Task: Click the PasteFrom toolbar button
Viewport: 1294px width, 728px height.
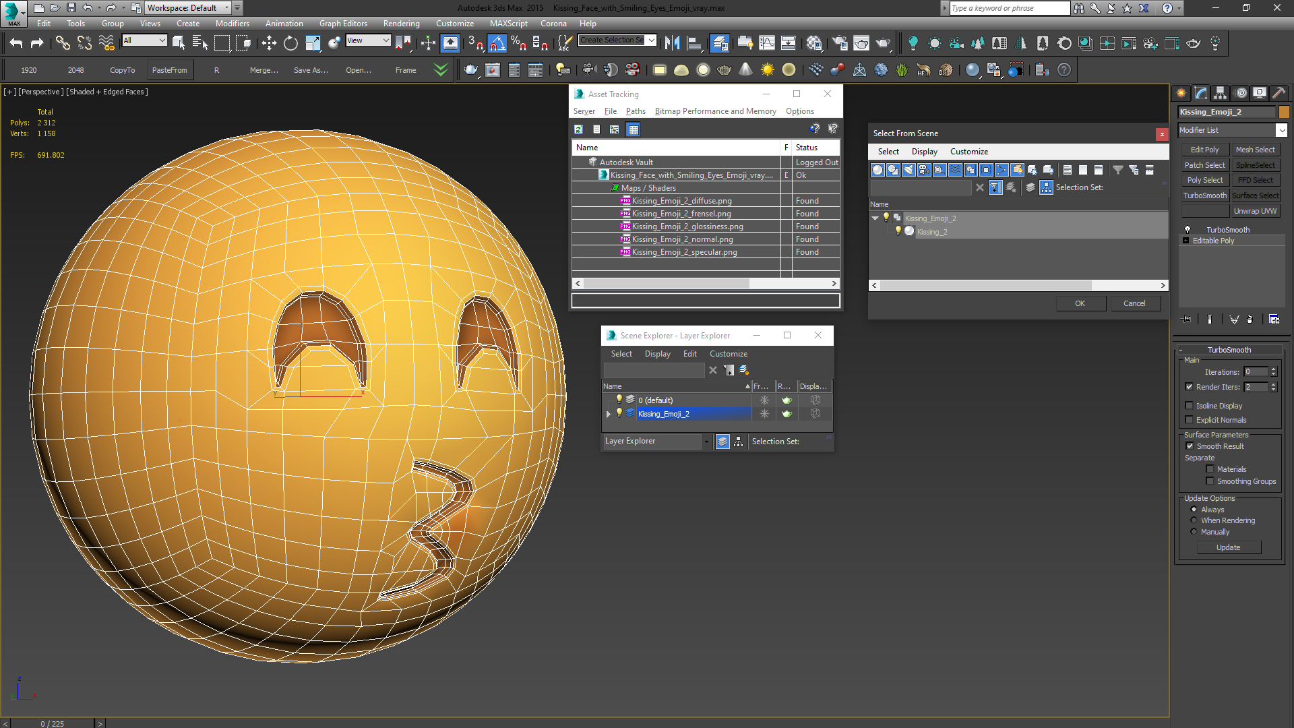Action: tap(170, 70)
